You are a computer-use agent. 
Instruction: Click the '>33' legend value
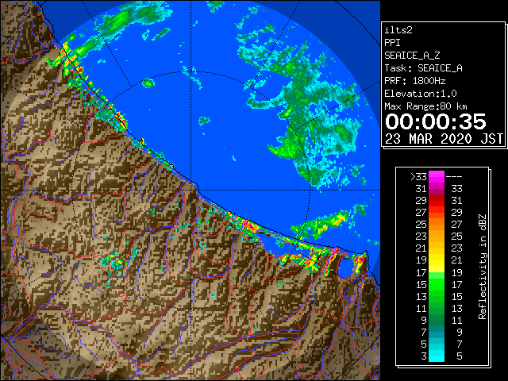pos(418,177)
